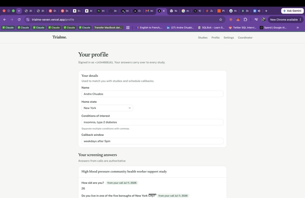Reload the Trialme profile page

click(19, 19)
